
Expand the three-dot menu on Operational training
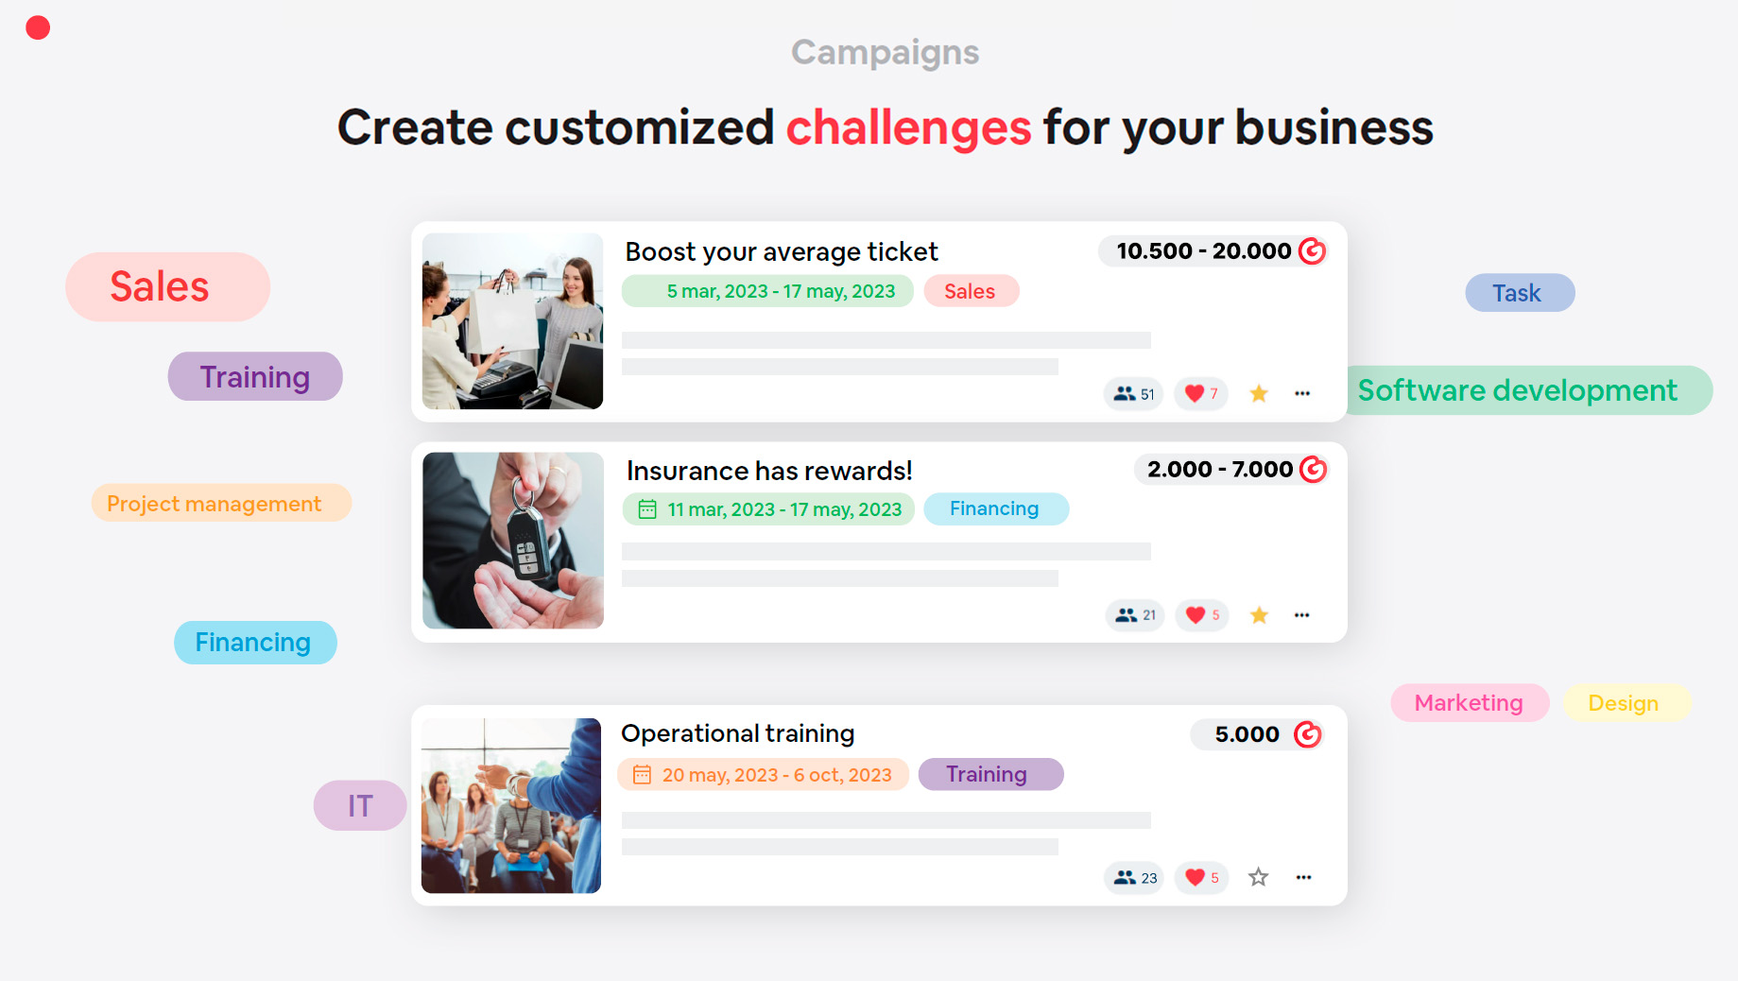(x=1303, y=878)
